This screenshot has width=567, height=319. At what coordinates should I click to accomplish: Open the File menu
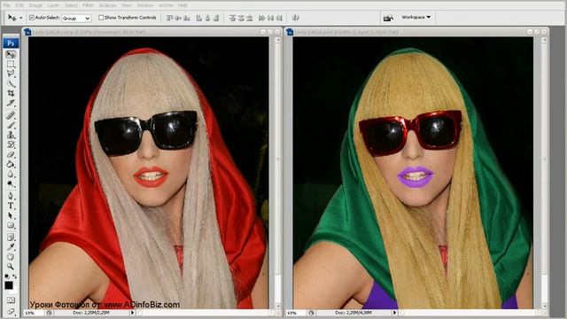click(6, 5)
